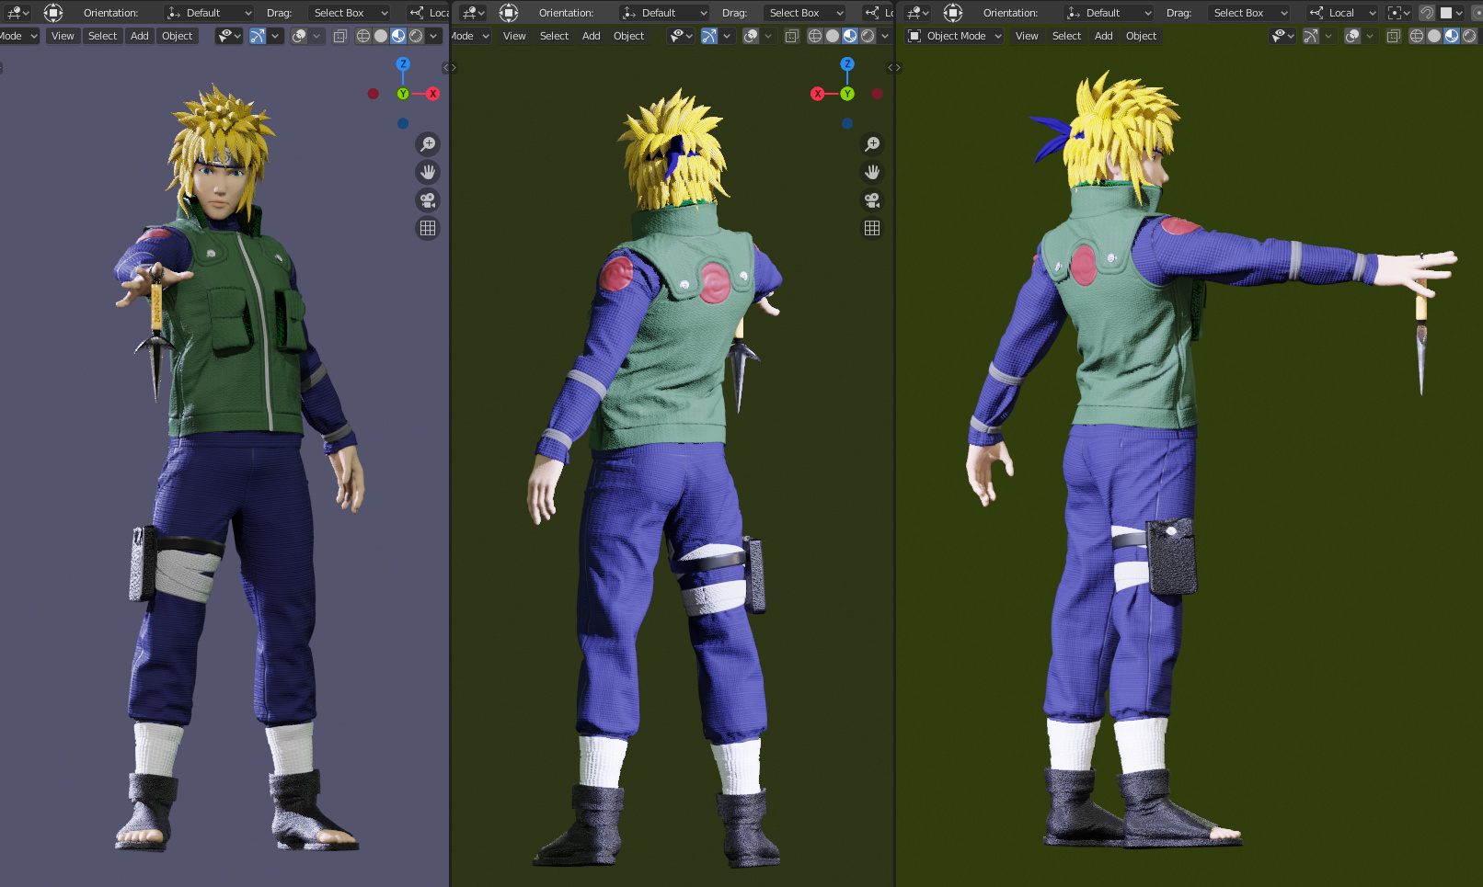The height and width of the screenshot is (887, 1483).
Task: Switch middle viewport to rendered shading
Action: 868,36
